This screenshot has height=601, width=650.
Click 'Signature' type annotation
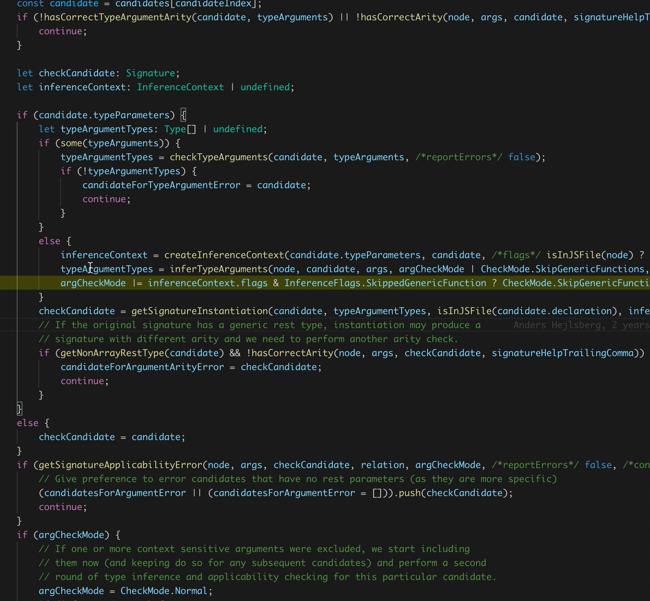pyautogui.click(x=150, y=73)
